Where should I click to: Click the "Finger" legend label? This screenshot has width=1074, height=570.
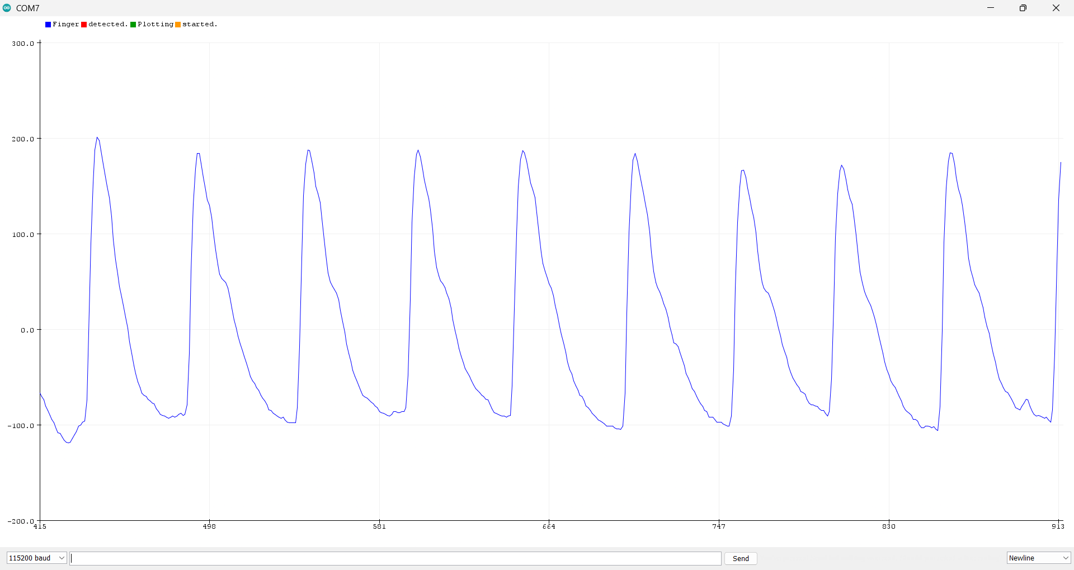point(66,24)
